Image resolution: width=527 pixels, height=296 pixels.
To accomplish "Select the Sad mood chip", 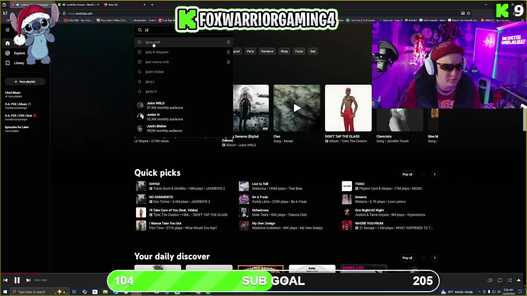I will [x=313, y=51].
